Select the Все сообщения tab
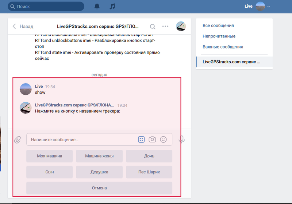Viewport: 292px width, 204px height. (x=218, y=25)
